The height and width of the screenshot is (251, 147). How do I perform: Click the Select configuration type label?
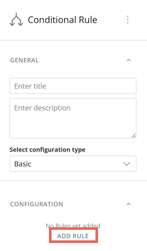coord(47,149)
